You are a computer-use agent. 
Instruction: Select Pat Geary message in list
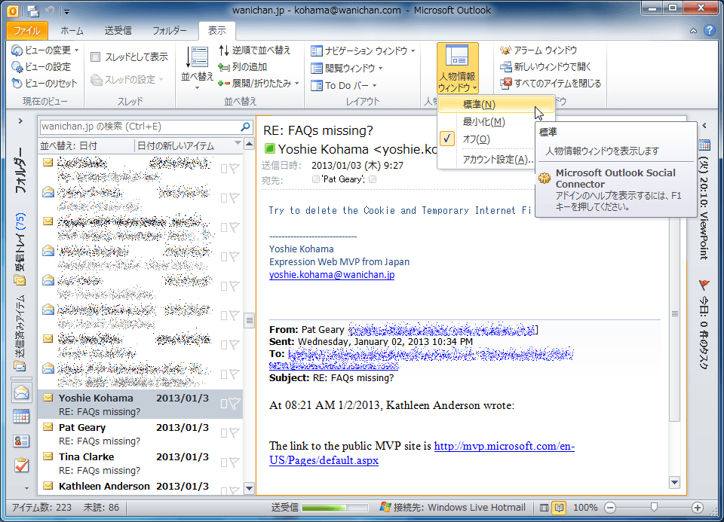pos(140,434)
